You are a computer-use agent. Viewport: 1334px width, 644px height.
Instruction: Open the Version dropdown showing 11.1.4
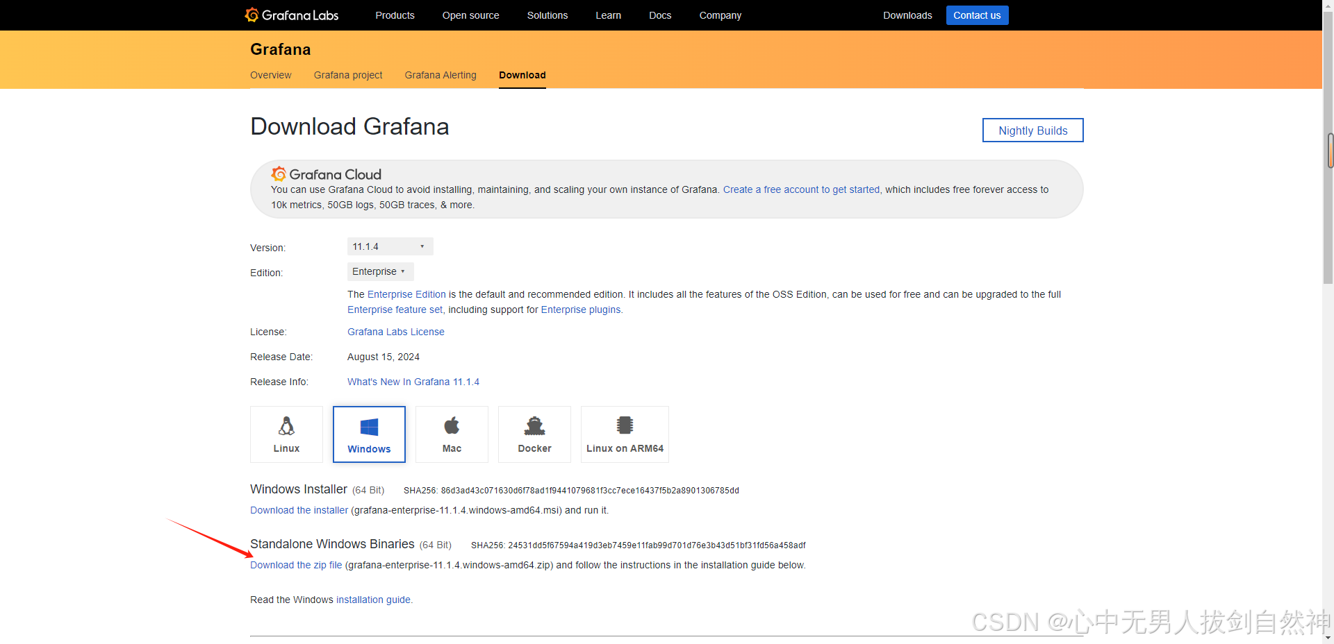(389, 246)
